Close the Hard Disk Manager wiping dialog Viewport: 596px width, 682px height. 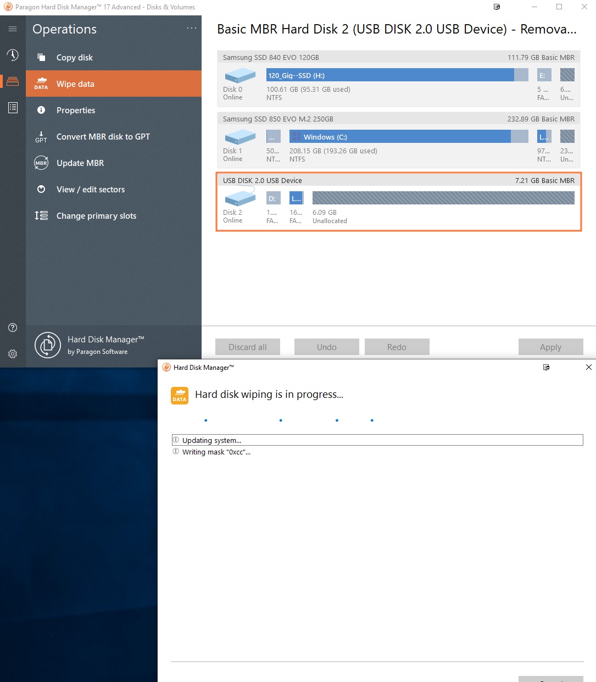click(x=588, y=367)
